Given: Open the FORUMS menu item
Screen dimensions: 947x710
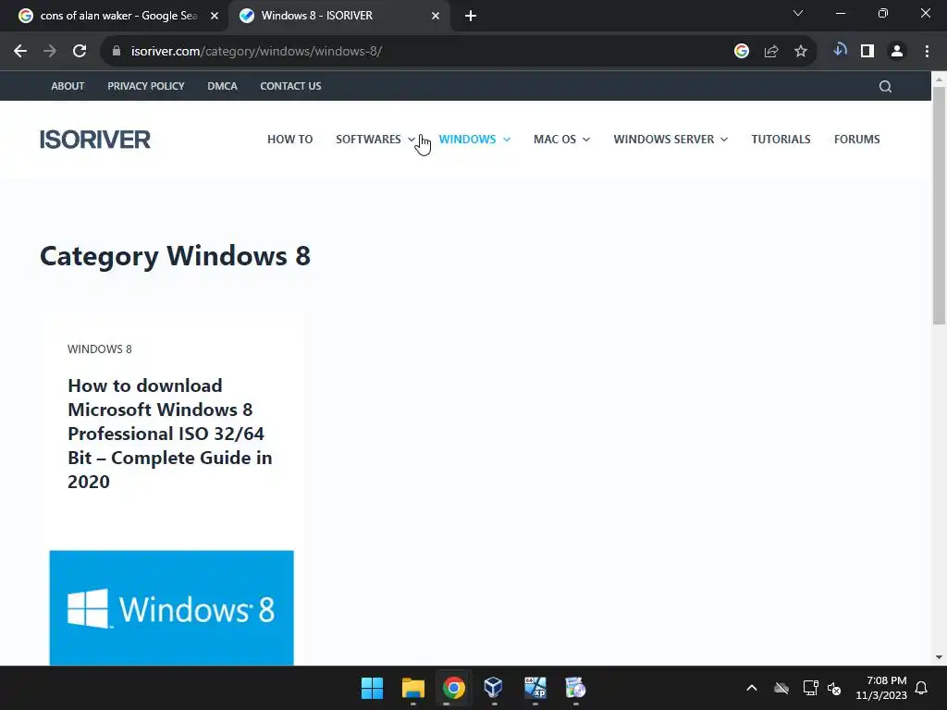Looking at the screenshot, I should click(856, 139).
